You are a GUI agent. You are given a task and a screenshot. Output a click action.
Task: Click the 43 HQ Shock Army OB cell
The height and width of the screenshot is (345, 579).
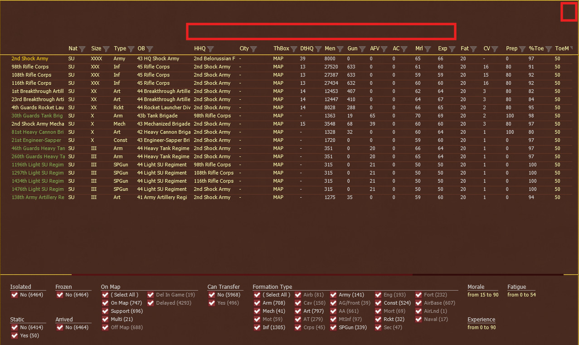[158, 58]
